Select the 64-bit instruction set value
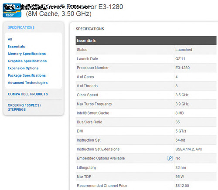 (x=180, y=140)
